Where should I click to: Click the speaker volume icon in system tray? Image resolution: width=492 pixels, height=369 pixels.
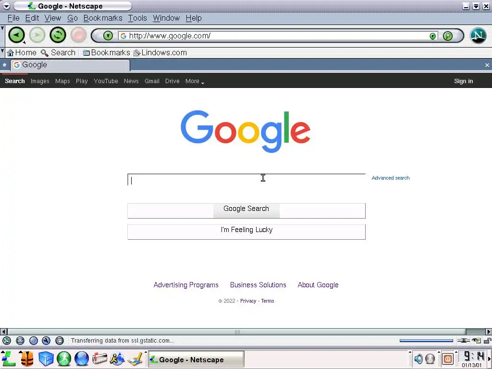[x=418, y=358]
